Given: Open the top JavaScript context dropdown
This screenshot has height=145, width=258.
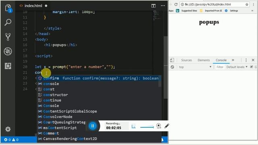Looking at the screenshot, I should coord(195,67).
